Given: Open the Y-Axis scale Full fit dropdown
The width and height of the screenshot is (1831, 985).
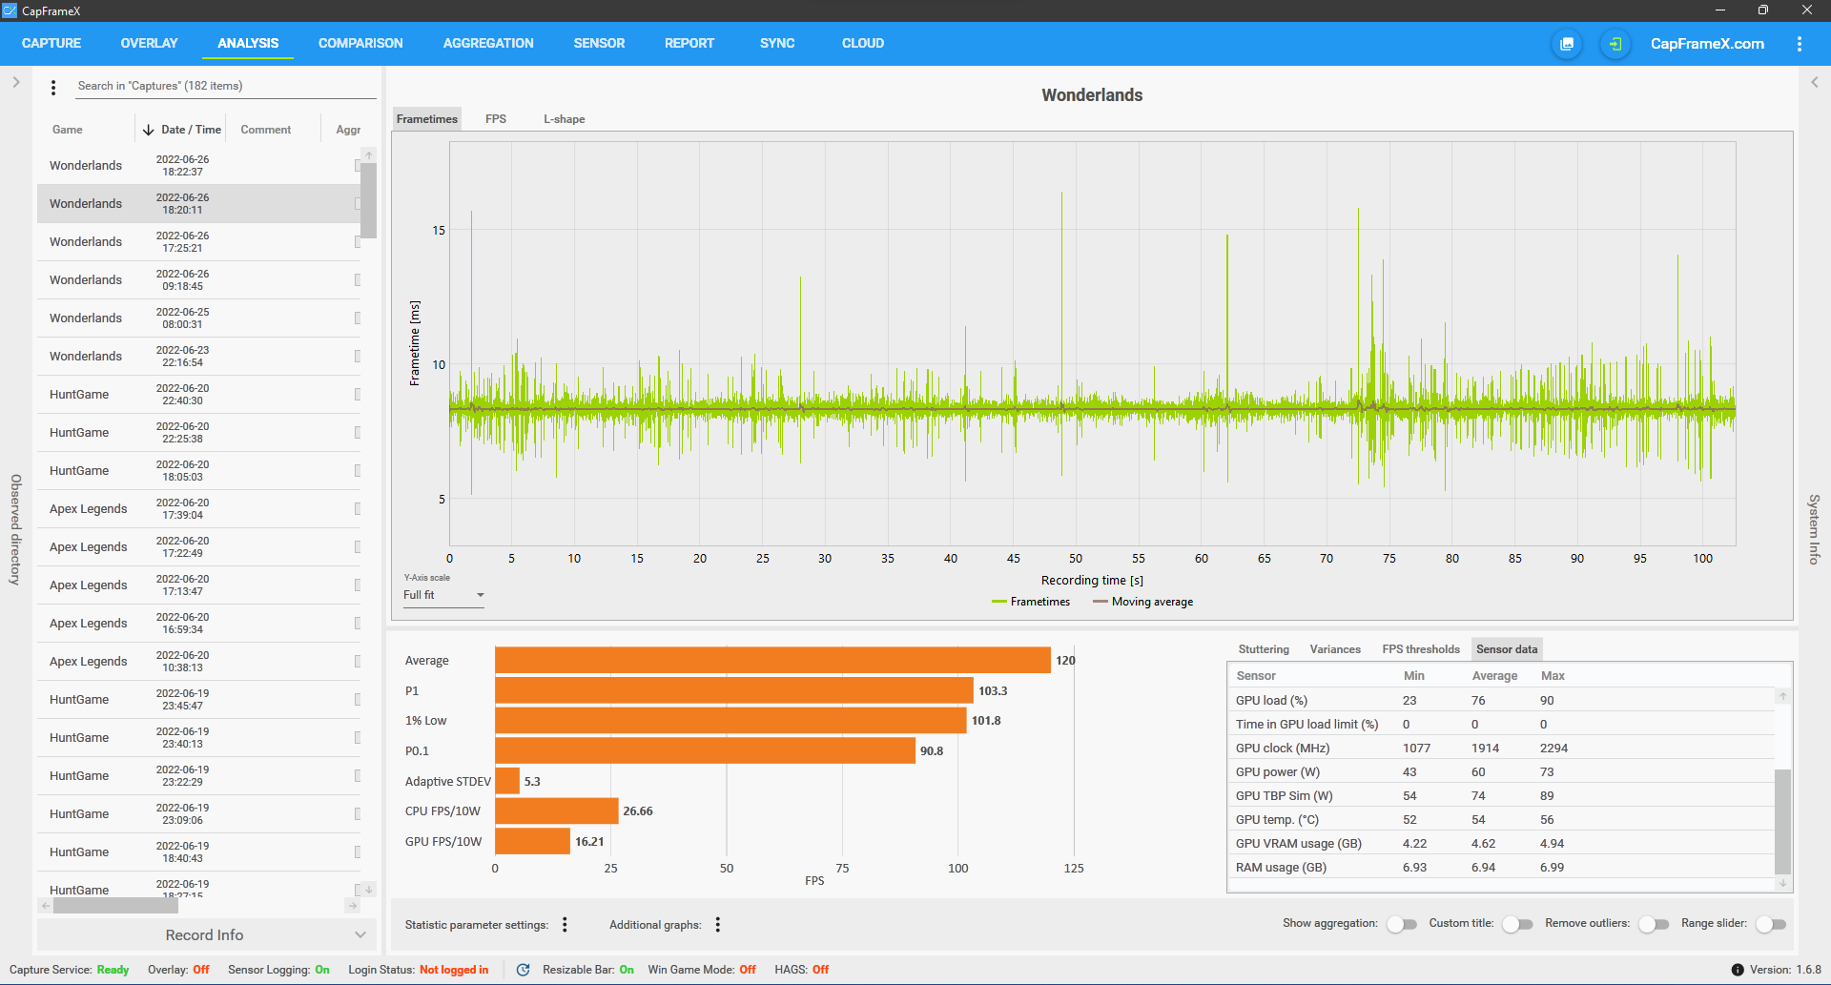Looking at the screenshot, I should (443, 595).
